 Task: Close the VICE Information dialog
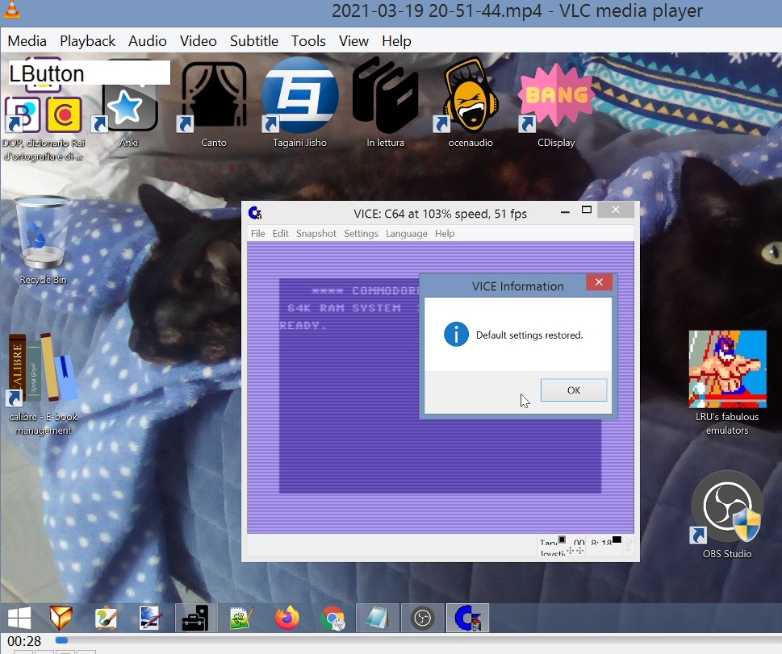[599, 282]
